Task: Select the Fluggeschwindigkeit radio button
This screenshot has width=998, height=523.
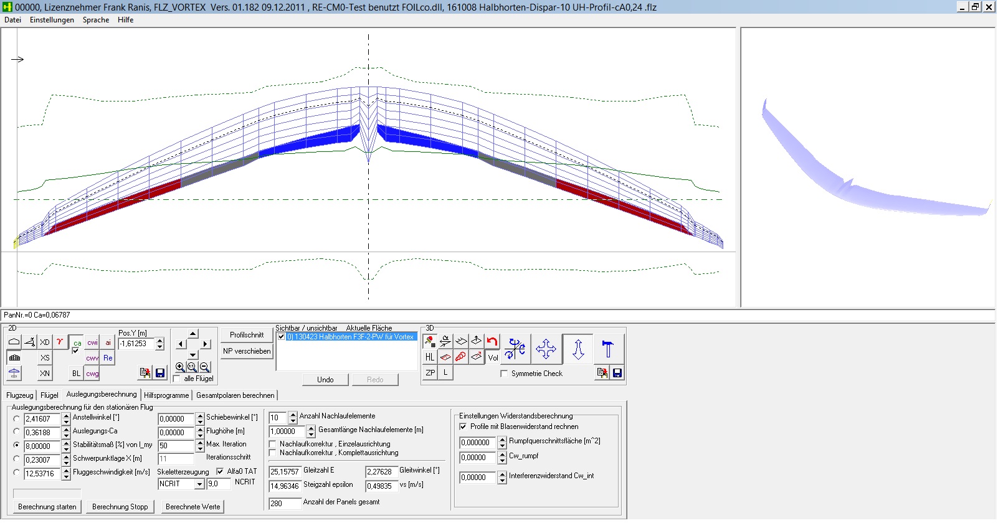Action: (17, 473)
